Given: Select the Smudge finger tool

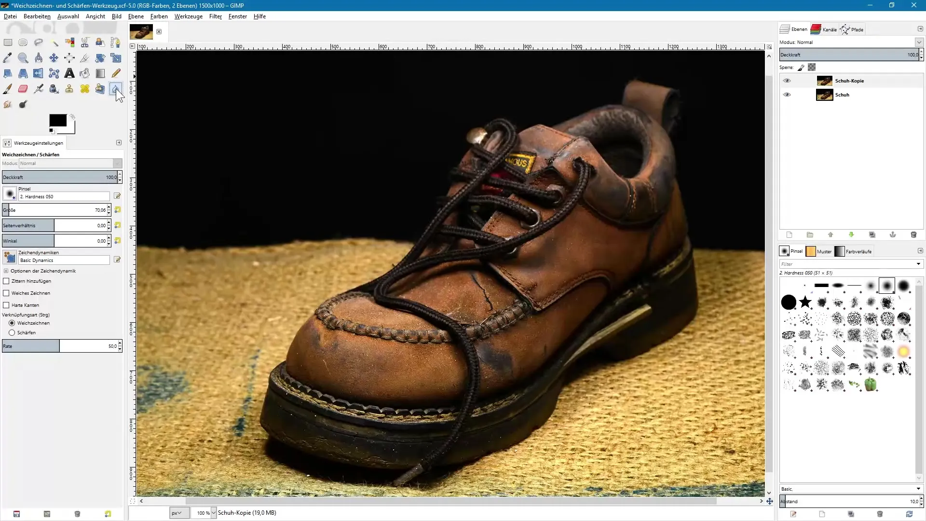Looking at the screenshot, I should pyautogui.click(x=7, y=104).
